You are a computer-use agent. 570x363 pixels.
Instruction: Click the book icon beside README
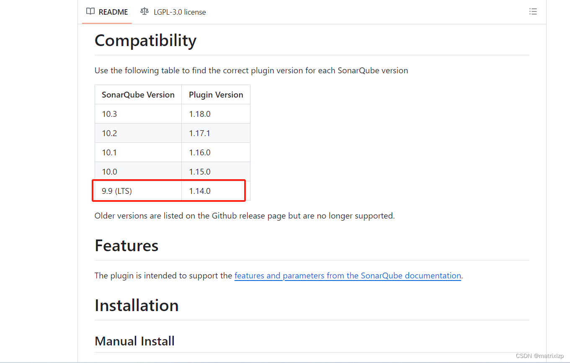[x=90, y=11]
